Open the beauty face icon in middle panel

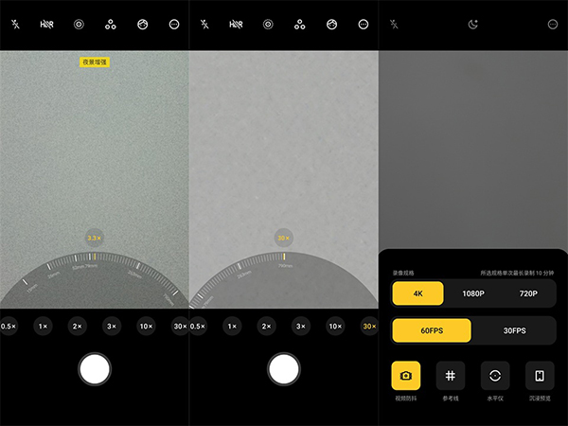coord(331,25)
